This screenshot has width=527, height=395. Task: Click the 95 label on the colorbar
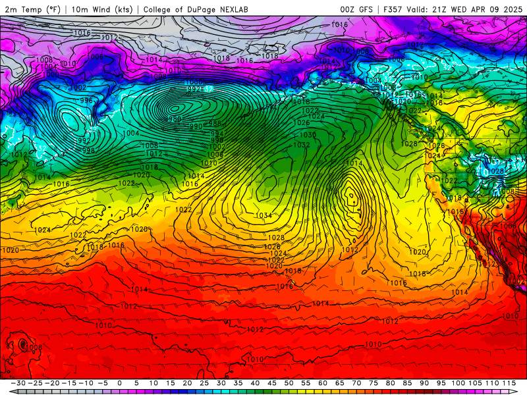(x=441, y=383)
